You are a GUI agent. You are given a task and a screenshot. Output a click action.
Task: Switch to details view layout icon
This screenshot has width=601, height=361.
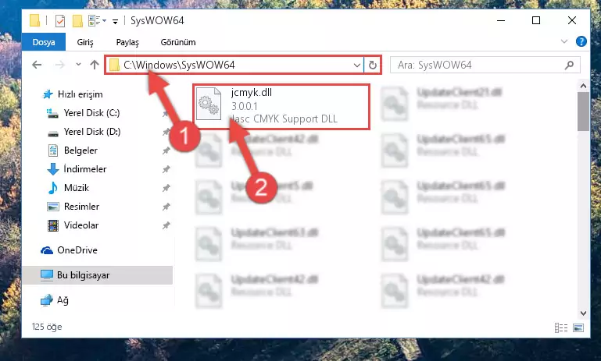(x=561, y=327)
